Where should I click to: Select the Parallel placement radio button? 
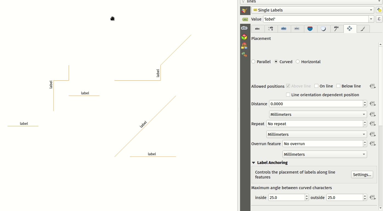pos(253,62)
